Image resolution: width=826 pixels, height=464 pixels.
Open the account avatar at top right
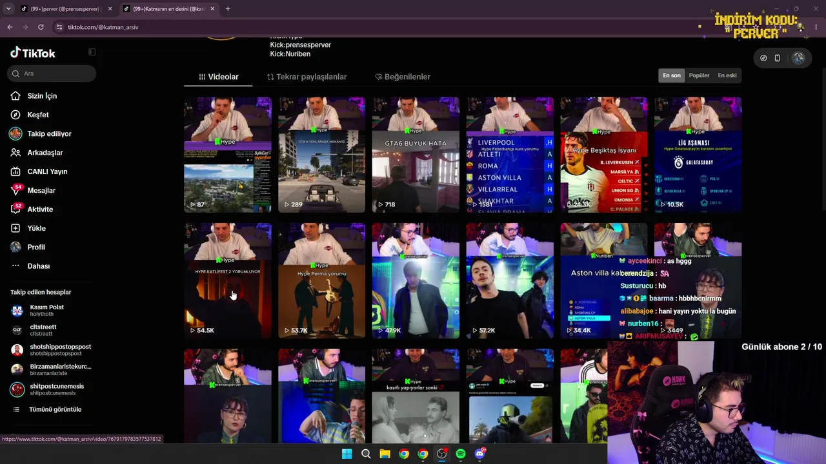click(x=798, y=58)
